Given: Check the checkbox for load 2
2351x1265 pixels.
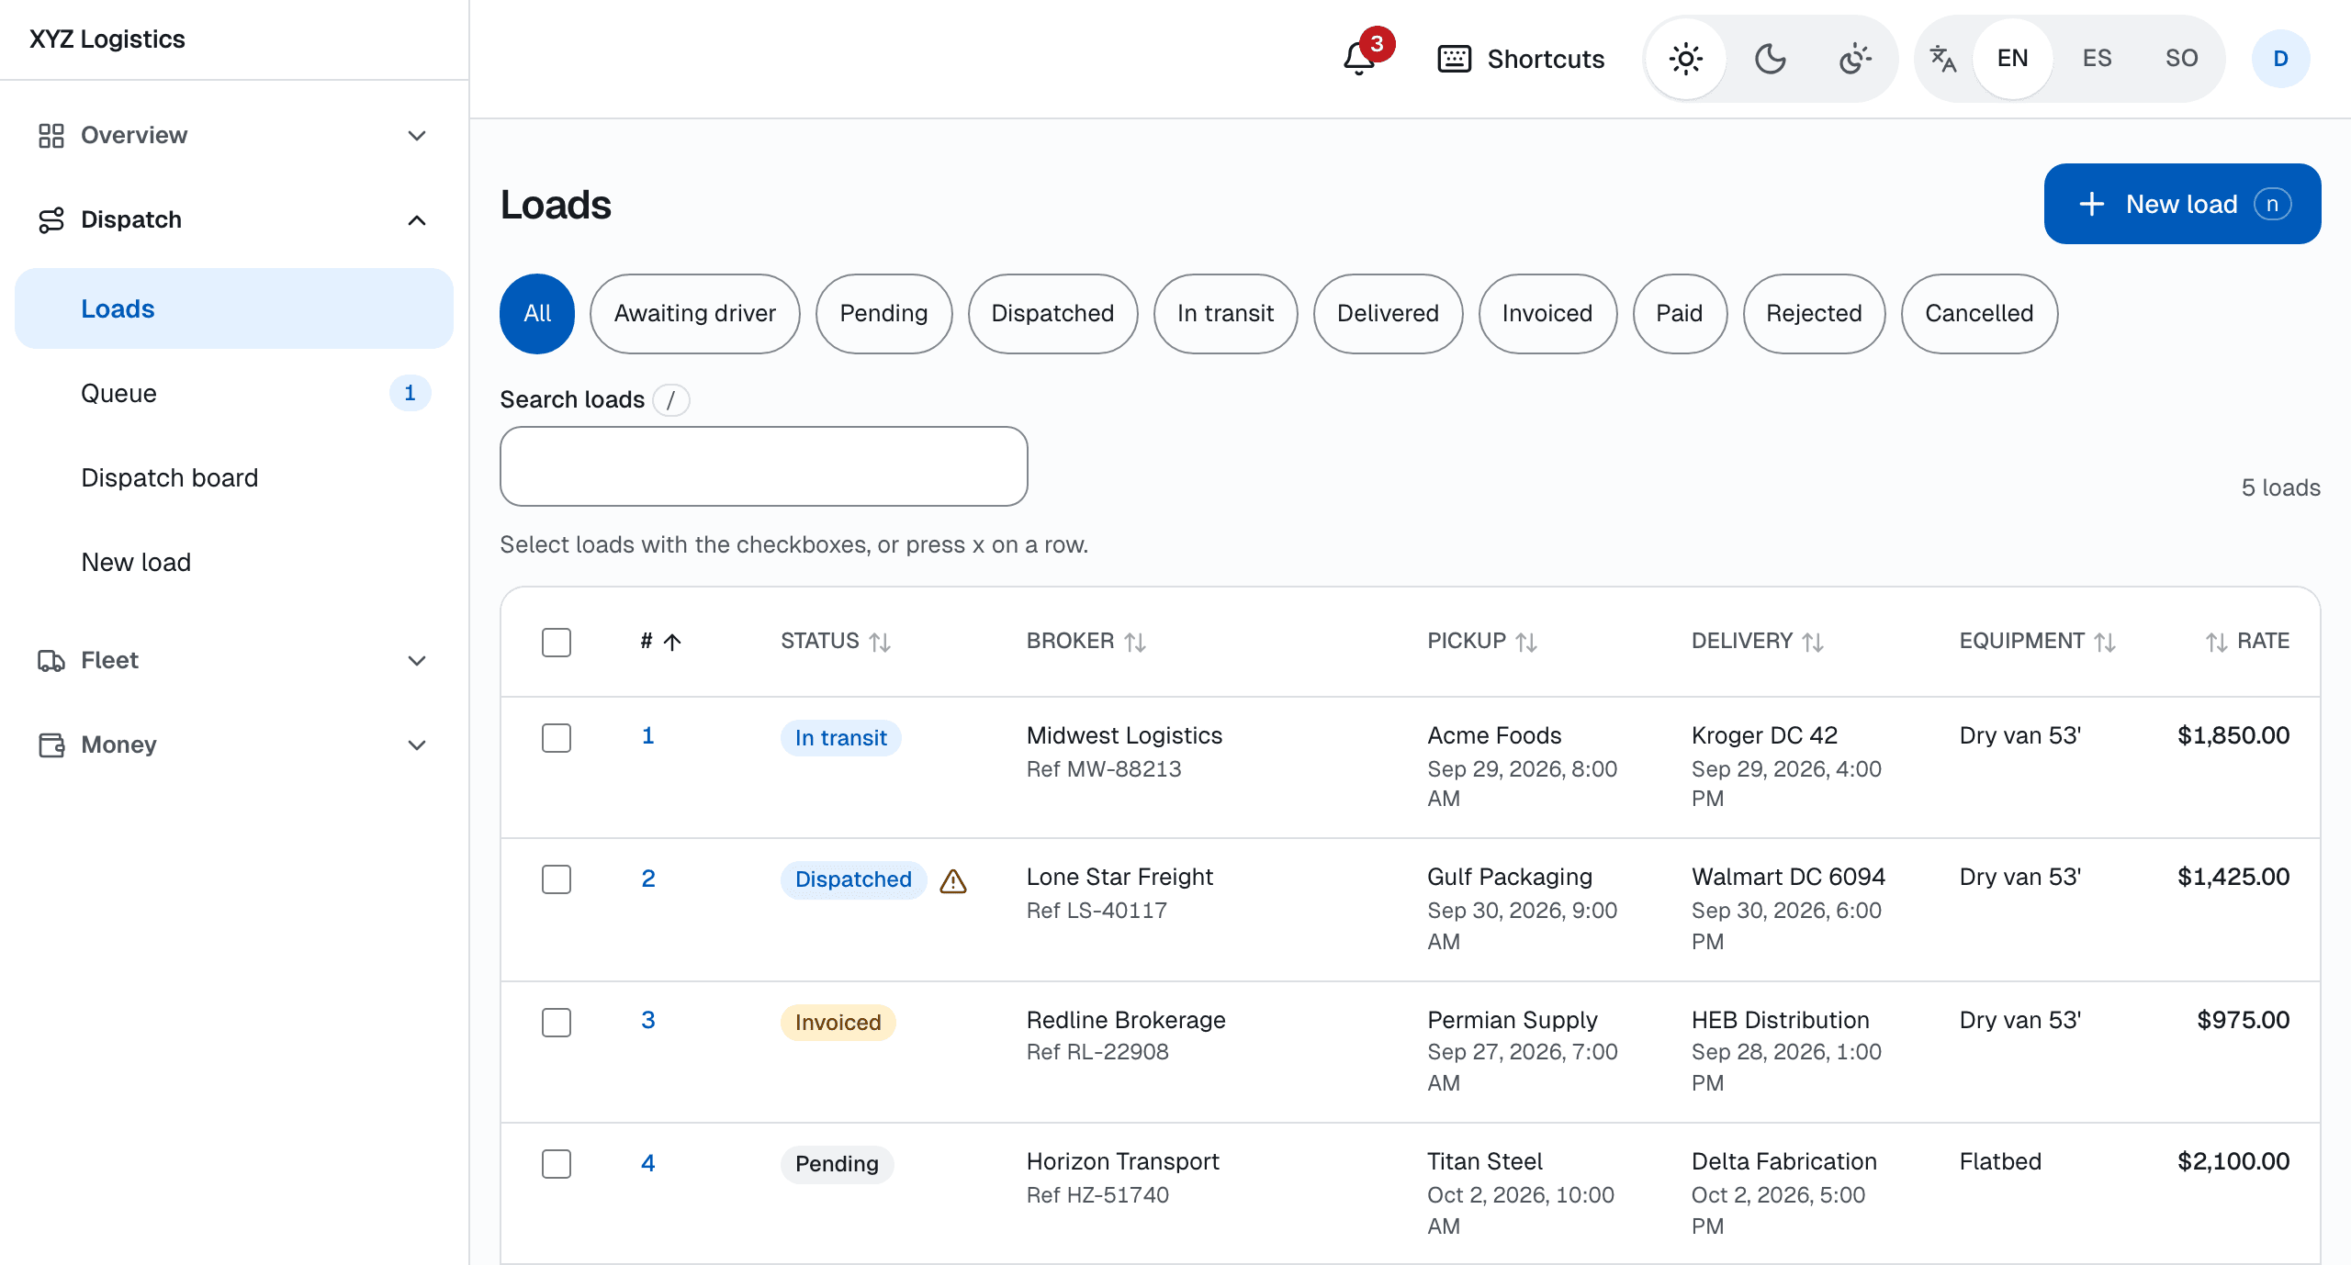Looking at the screenshot, I should click(557, 879).
